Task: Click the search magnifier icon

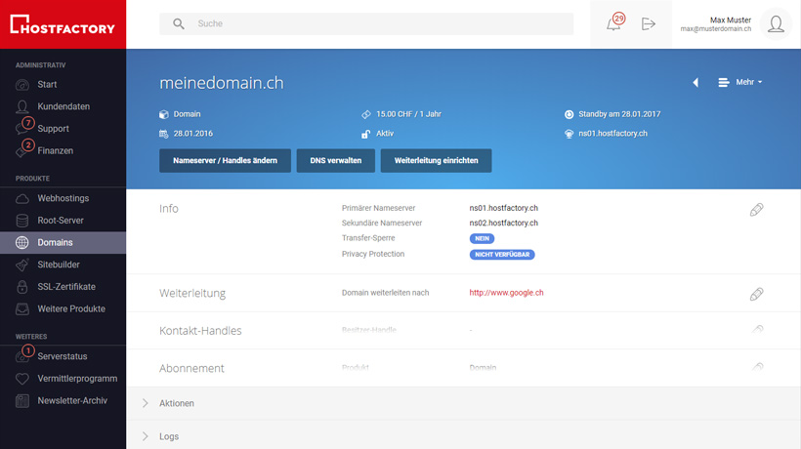Action: (x=179, y=23)
